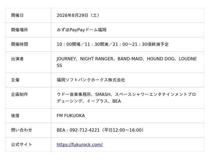Click the 公式サイト label cell
The height and width of the screenshot is (160, 214).
pyautogui.click(x=28, y=144)
